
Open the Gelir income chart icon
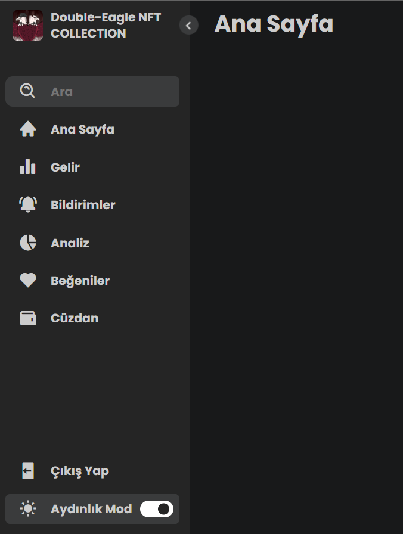[x=28, y=167]
